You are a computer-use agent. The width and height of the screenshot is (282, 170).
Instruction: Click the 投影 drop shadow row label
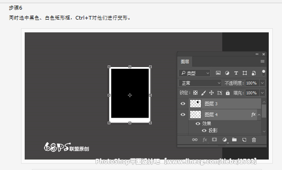[x=213, y=130]
